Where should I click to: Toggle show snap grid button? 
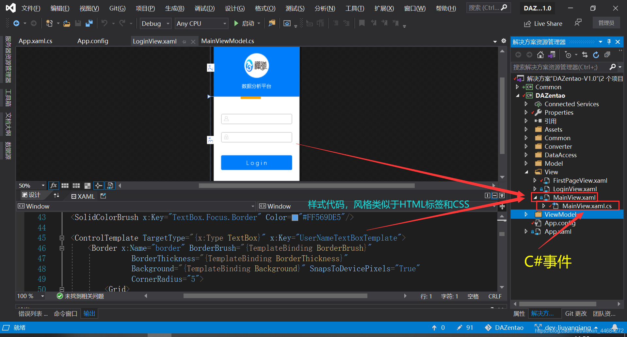pyautogui.click(x=65, y=186)
